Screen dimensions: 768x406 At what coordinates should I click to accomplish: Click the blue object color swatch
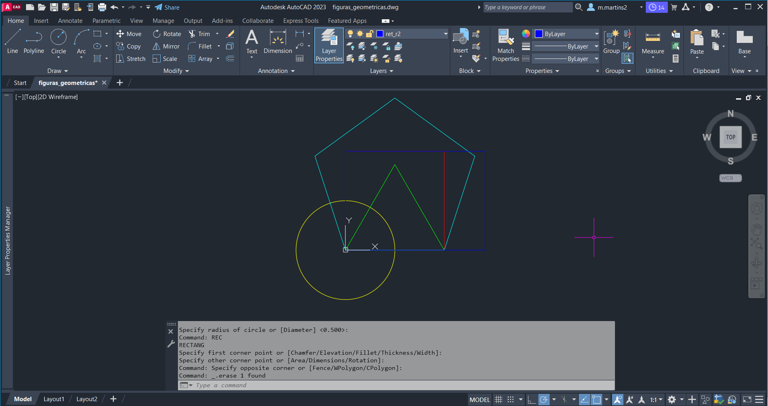click(539, 34)
